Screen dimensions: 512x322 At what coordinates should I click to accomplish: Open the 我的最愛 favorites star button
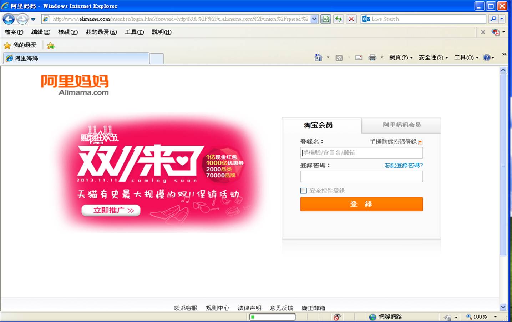20,45
